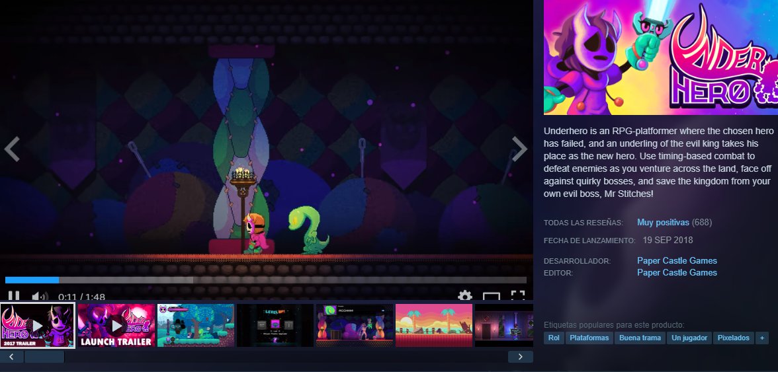
Task: Open editor Paper Castle Games link
Action: coord(677,272)
